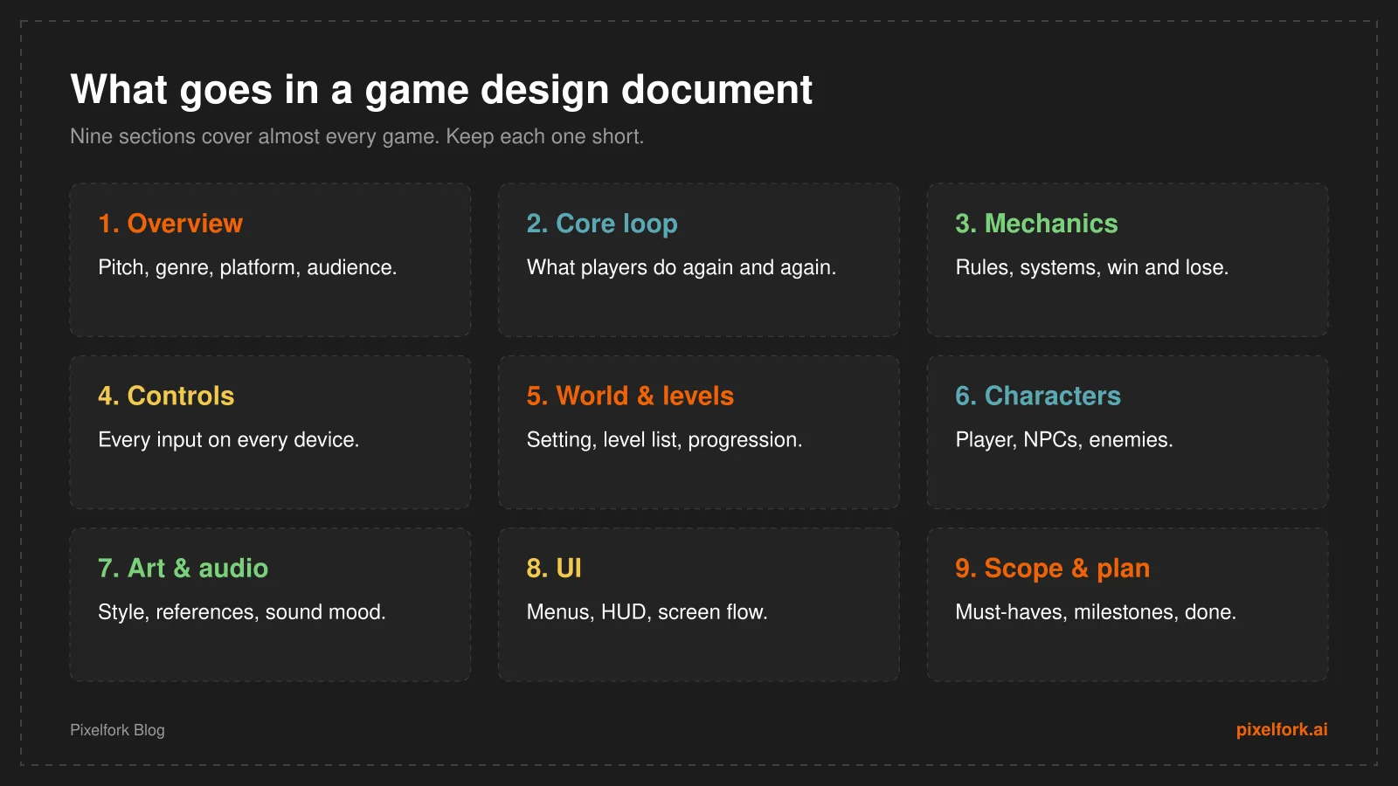This screenshot has height=786, width=1398.
Task: Select the "1. Overview" heading
Action: [170, 224]
